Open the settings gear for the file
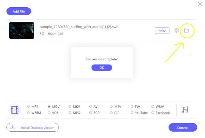Image resolution: width=205 pixels, height=138 pixels. click(176, 31)
